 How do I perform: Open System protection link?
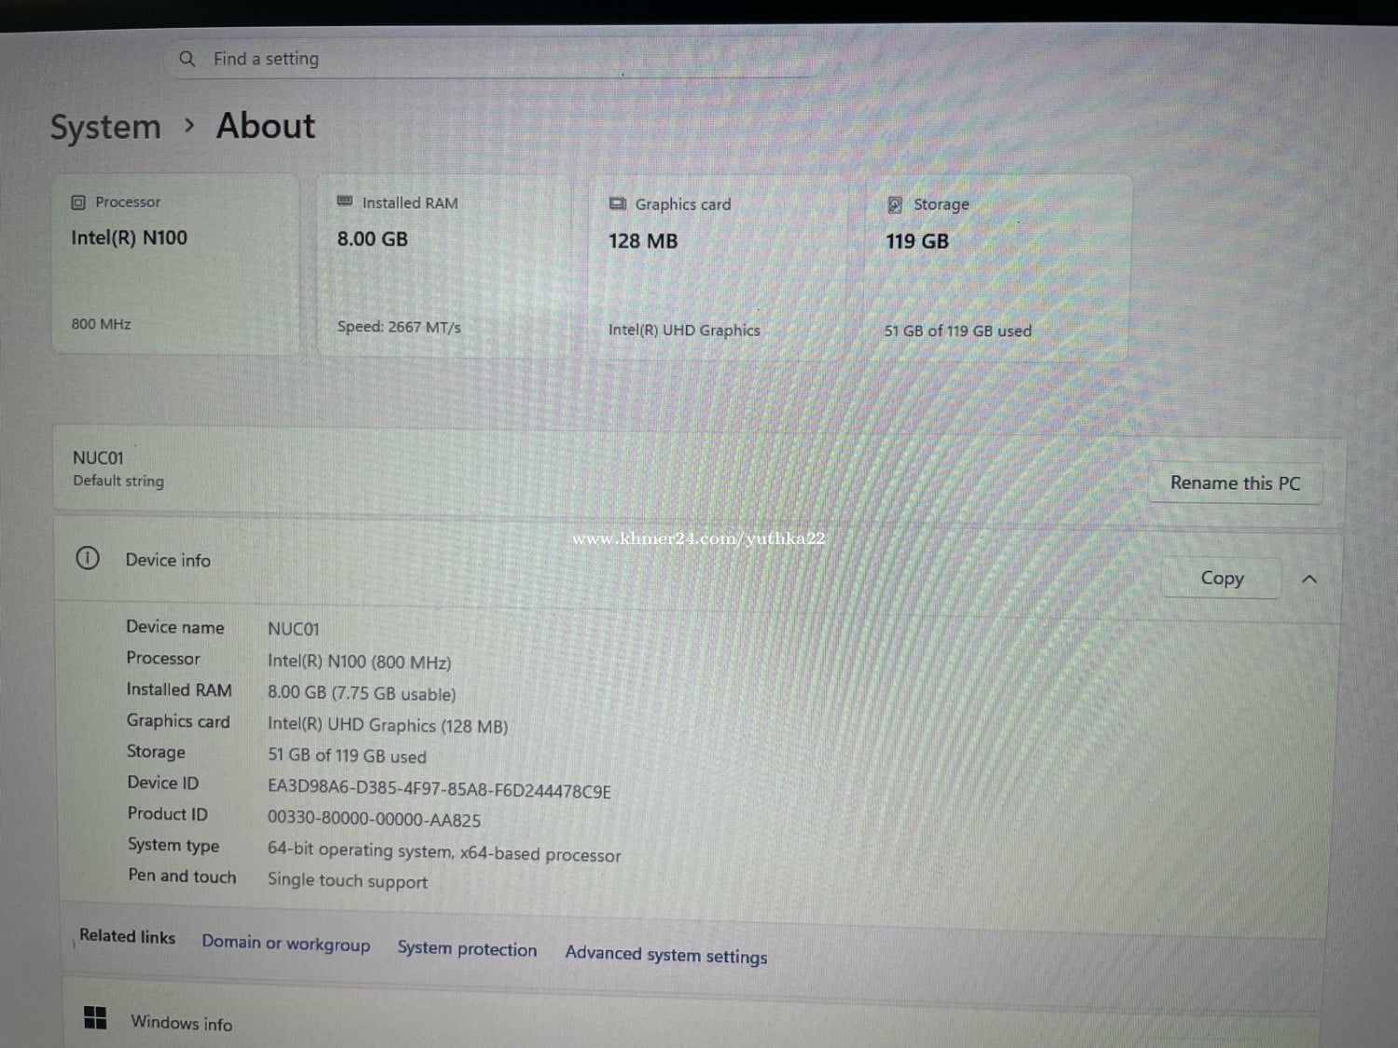(467, 948)
